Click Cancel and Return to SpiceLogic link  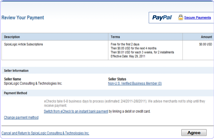[45, 133]
